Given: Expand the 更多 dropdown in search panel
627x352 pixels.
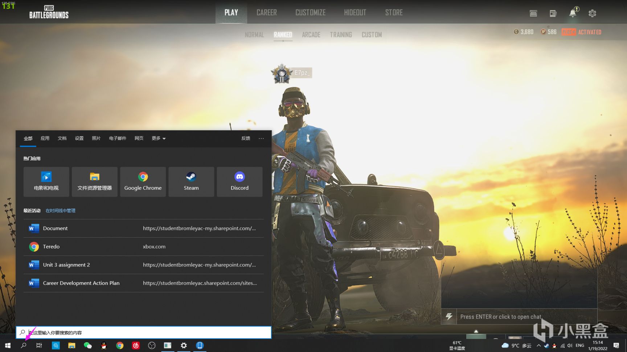Looking at the screenshot, I should tap(159, 138).
